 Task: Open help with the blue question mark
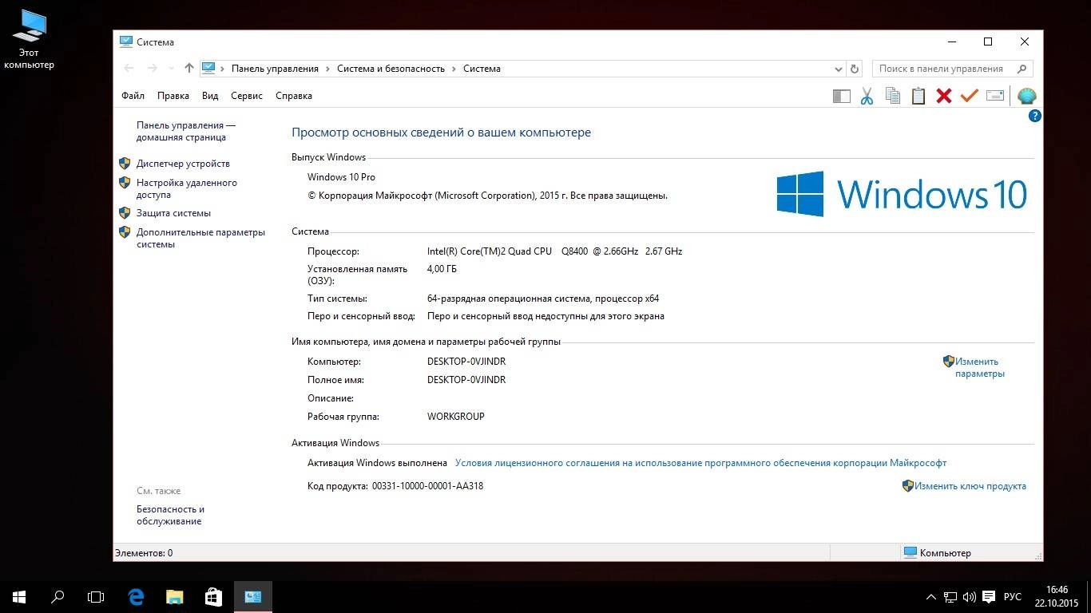(x=1035, y=116)
